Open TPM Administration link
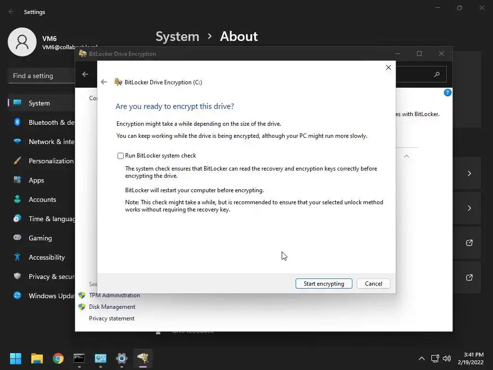This screenshot has height=370, width=493. click(x=115, y=295)
